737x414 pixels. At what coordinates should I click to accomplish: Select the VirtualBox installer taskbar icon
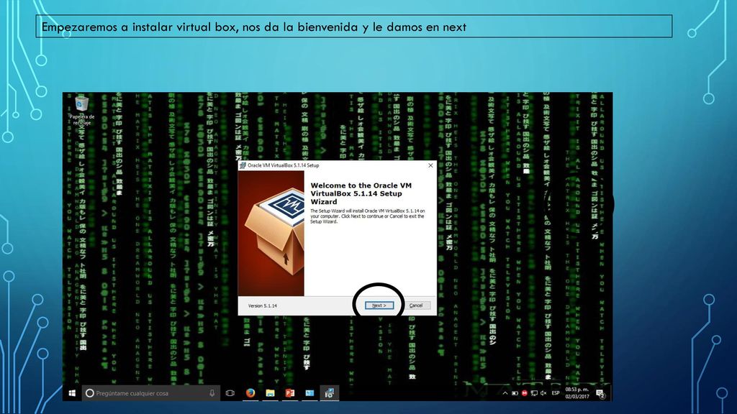click(330, 393)
